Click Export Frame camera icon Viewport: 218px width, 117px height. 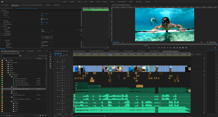click(180, 48)
